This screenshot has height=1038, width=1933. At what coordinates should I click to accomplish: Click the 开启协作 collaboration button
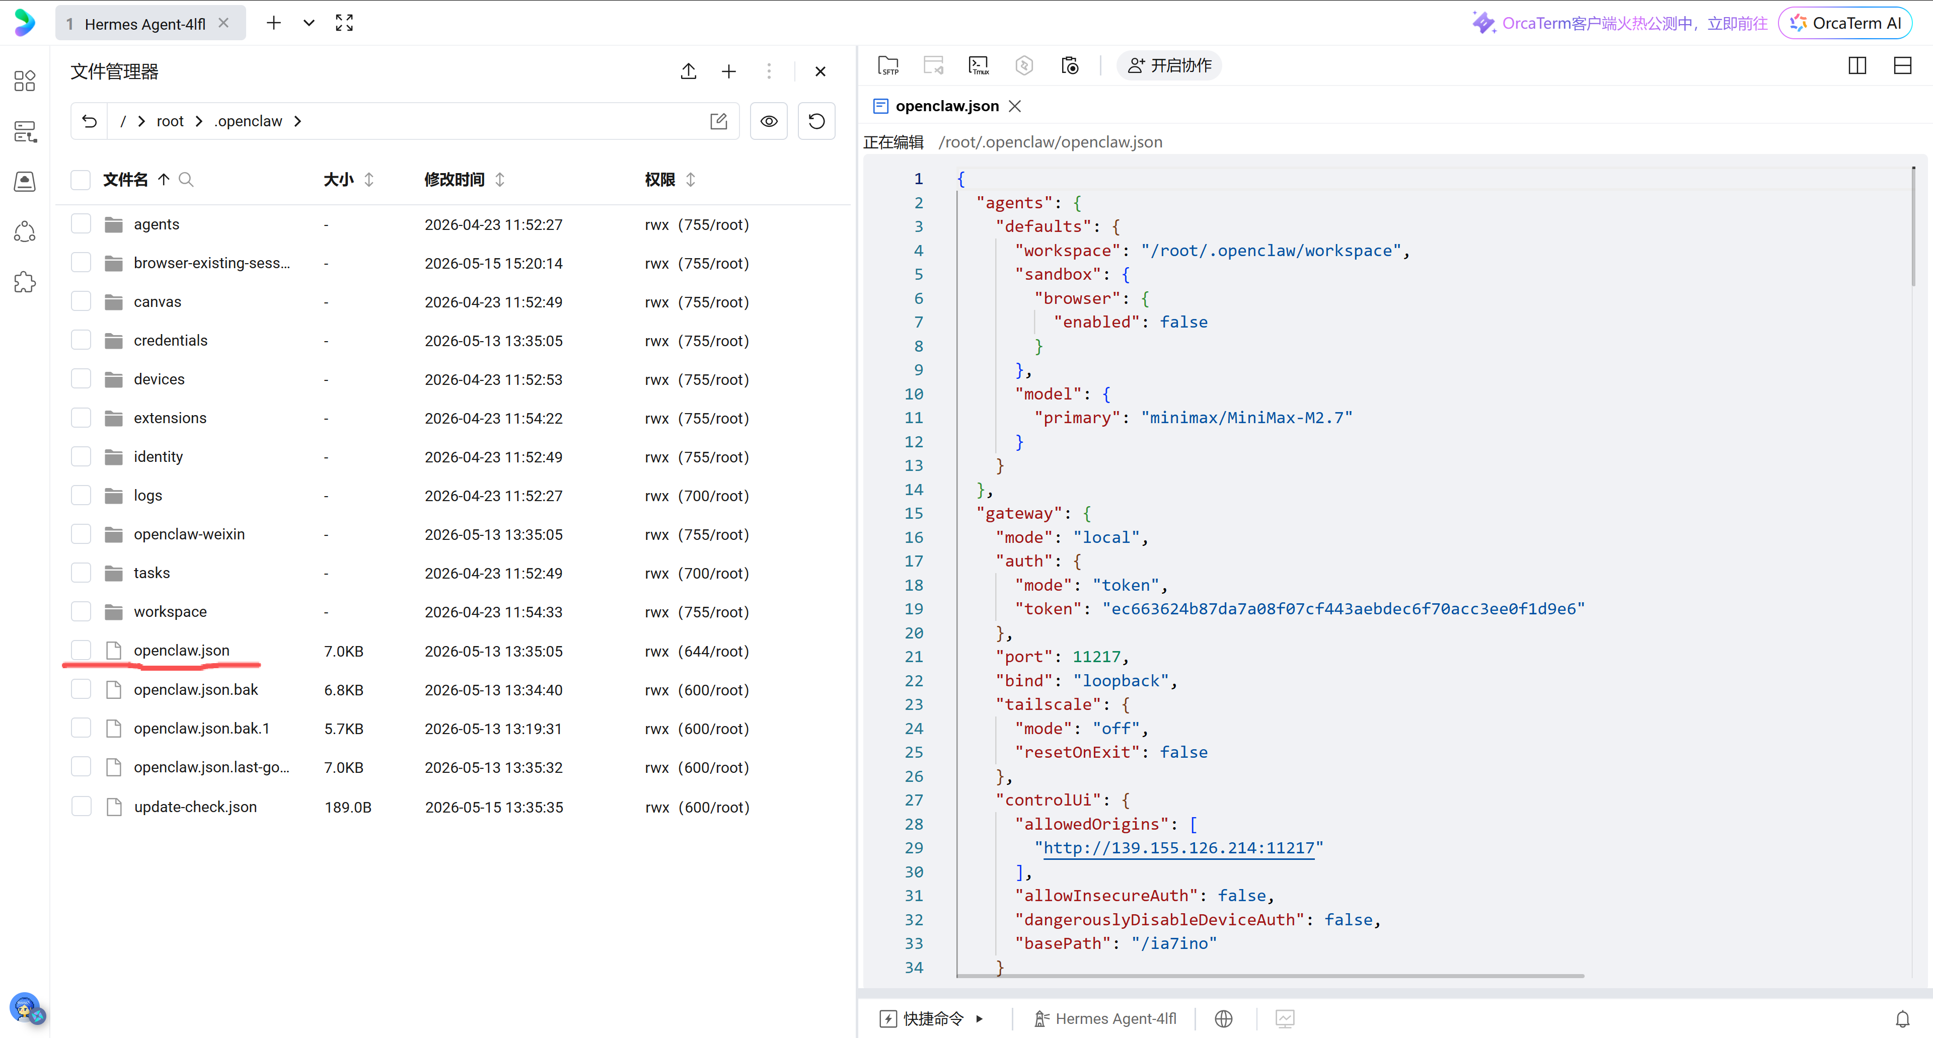[1169, 65]
